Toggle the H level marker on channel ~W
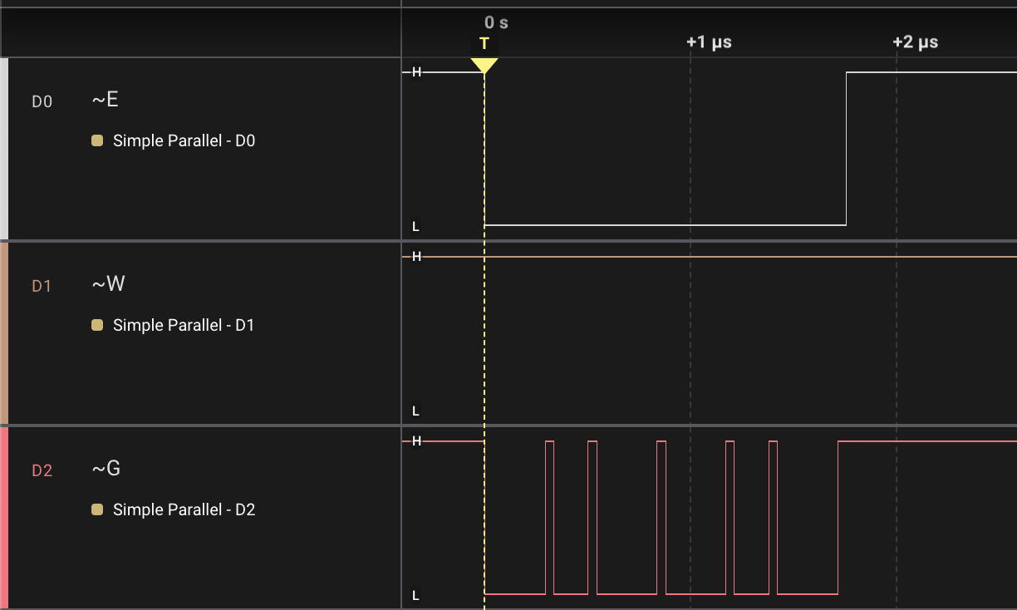 (x=414, y=257)
